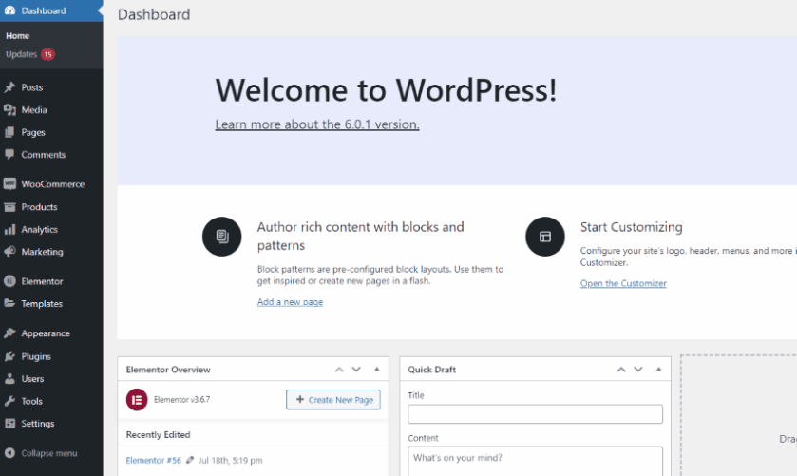Image resolution: width=797 pixels, height=476 pixels.
Task: Click the Appearance paintbrush icon
Action: pyautogui.click(x=9, y=333)
